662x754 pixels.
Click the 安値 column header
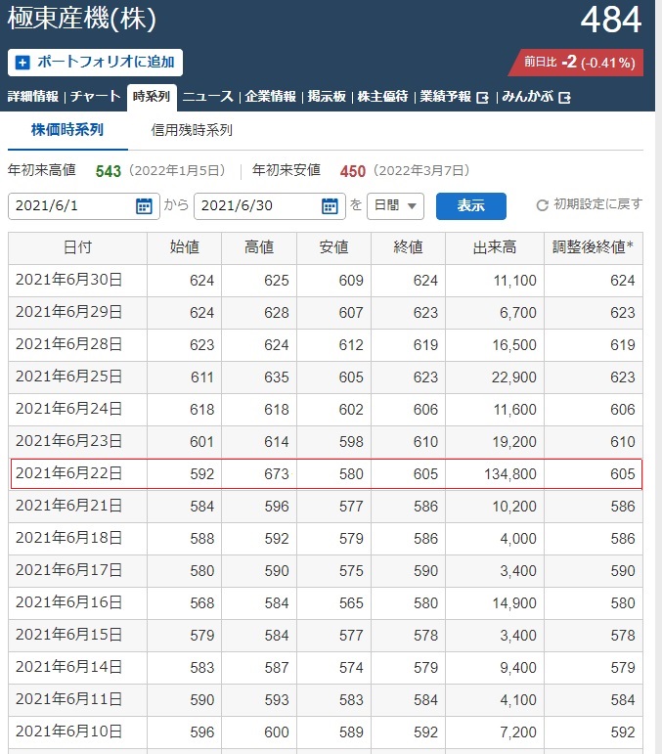coord(333,247)
